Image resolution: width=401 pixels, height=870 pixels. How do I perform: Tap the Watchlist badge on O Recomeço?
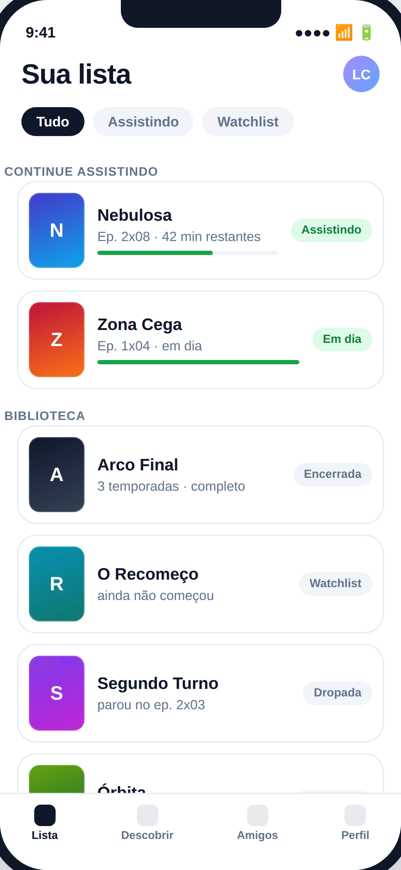pyautogui.click(x=336, y=584)
